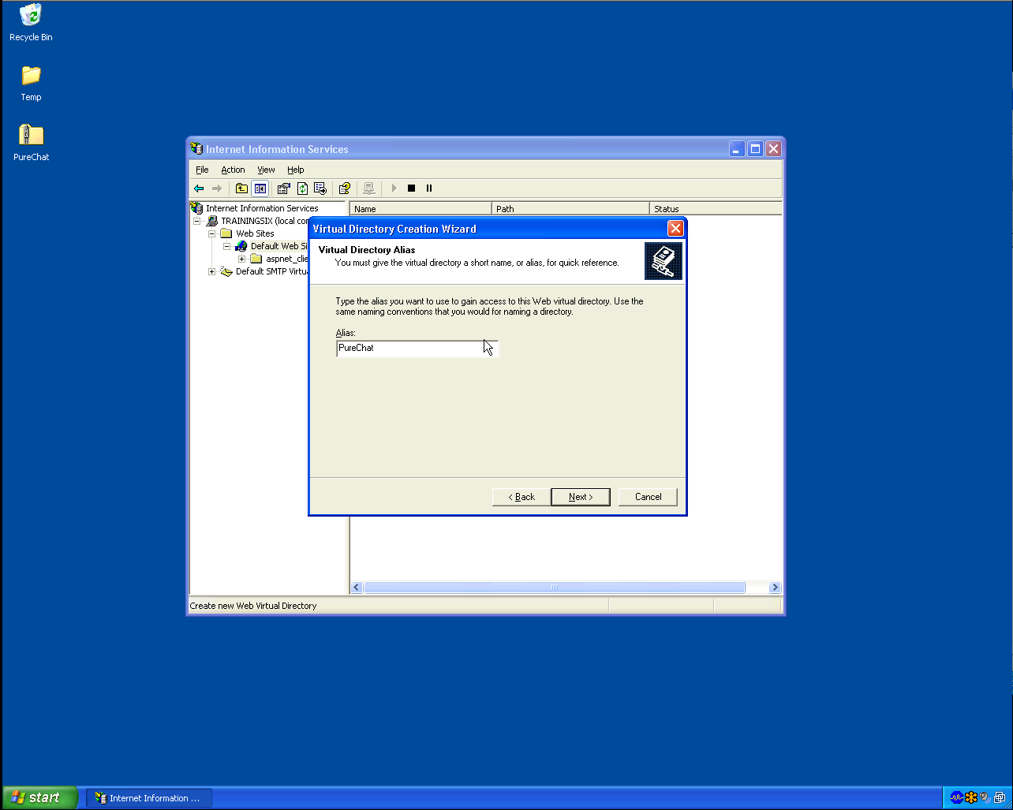Open the Windows Start menu

(x=39, y=797)
